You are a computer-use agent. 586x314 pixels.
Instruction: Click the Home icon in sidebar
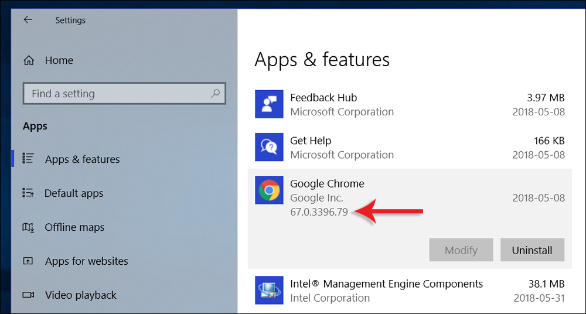[x=28, y=60]
